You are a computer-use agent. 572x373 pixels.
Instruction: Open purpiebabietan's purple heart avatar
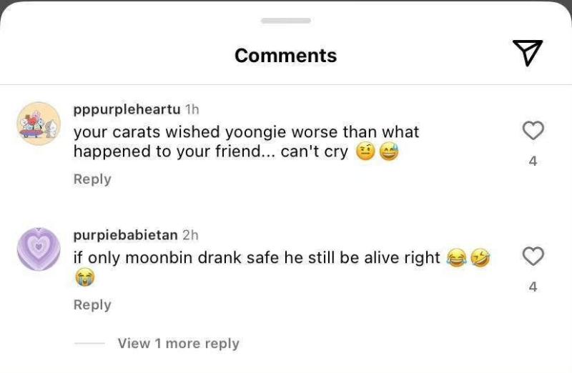pyautogui.click(x=39, y=249)
